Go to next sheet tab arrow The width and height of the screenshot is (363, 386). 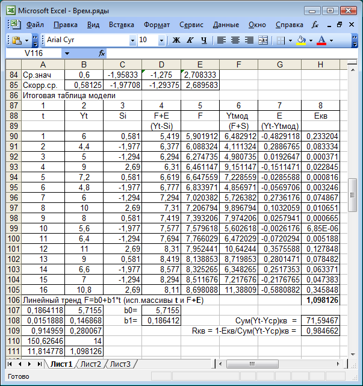pyautogui.click(x=29, y=364)
